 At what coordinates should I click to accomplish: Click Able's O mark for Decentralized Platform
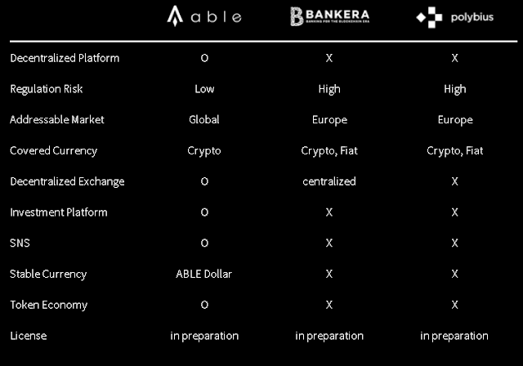tap(204, 58)
